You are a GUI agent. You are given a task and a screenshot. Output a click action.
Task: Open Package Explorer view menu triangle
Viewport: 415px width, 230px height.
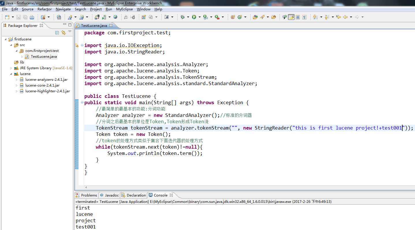pos(70,31)
